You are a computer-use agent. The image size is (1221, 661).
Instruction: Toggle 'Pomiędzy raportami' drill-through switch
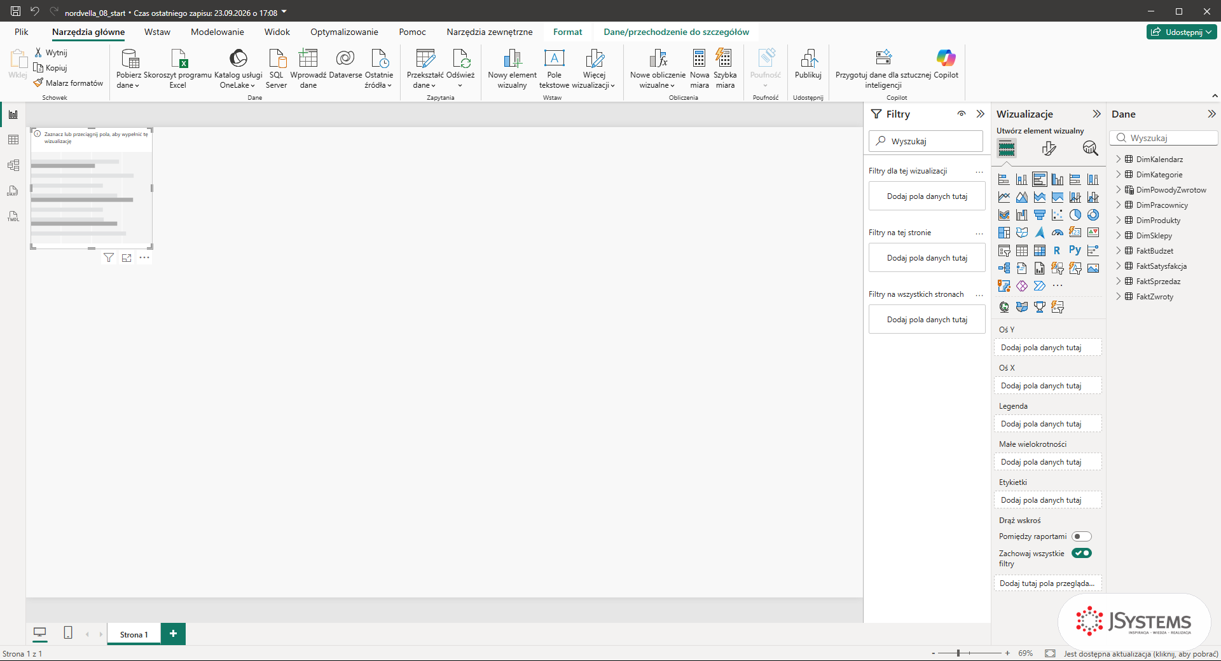[1082, 536]
